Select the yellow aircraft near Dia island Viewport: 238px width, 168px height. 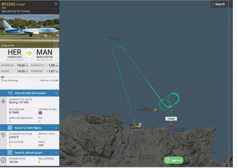155,110
